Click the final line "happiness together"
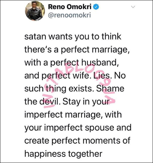The image size is (153, 163). pyautogui.click(x=63, y=154)
